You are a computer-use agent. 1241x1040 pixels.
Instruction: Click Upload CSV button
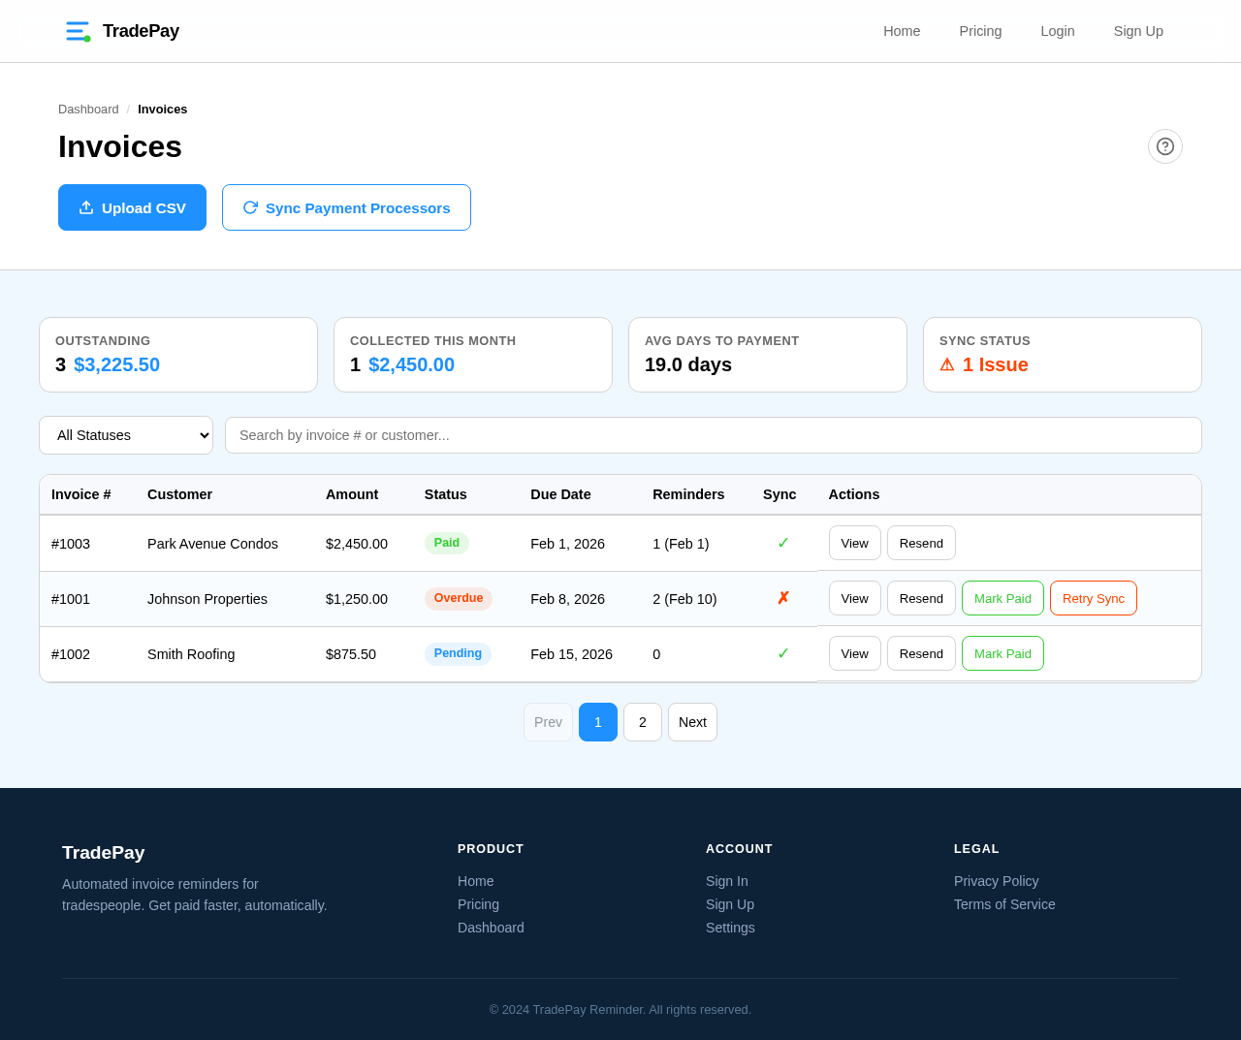pos(132,207)
